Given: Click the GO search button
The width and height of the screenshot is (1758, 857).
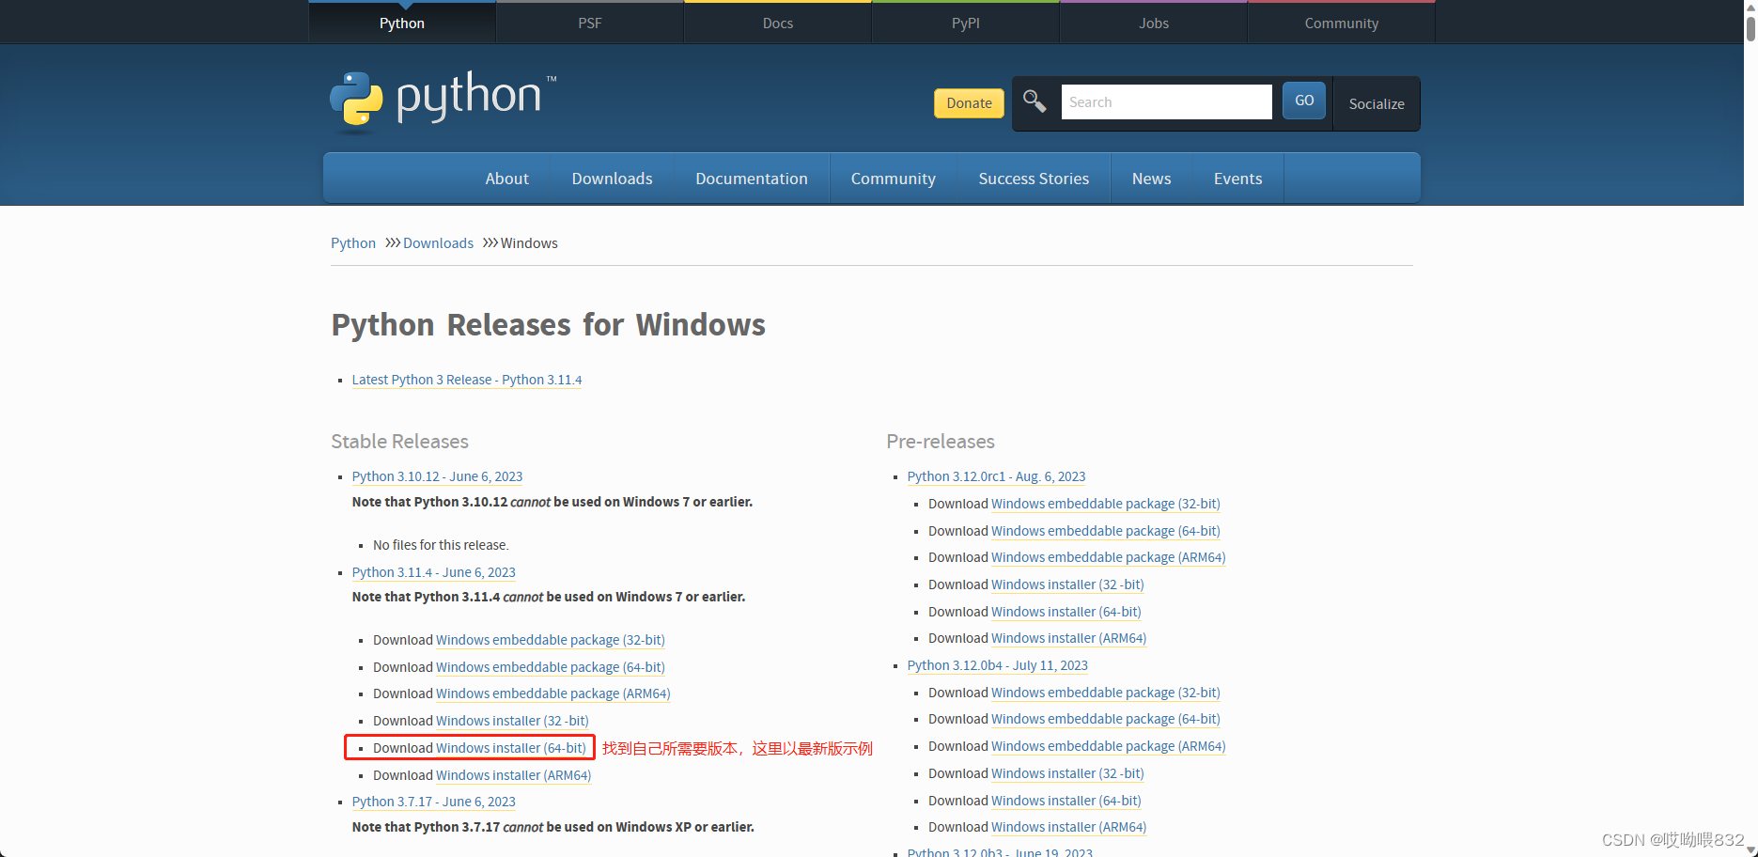Looking at the screenshot, I should [1304, 101].
